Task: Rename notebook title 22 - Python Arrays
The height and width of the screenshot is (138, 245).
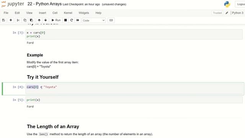Action: (x=44, y=4)
